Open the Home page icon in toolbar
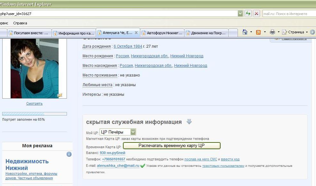 (x=245, y=32)
